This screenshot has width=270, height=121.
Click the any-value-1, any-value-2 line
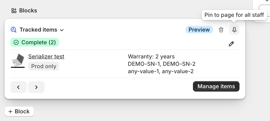[x=161, y=71]
